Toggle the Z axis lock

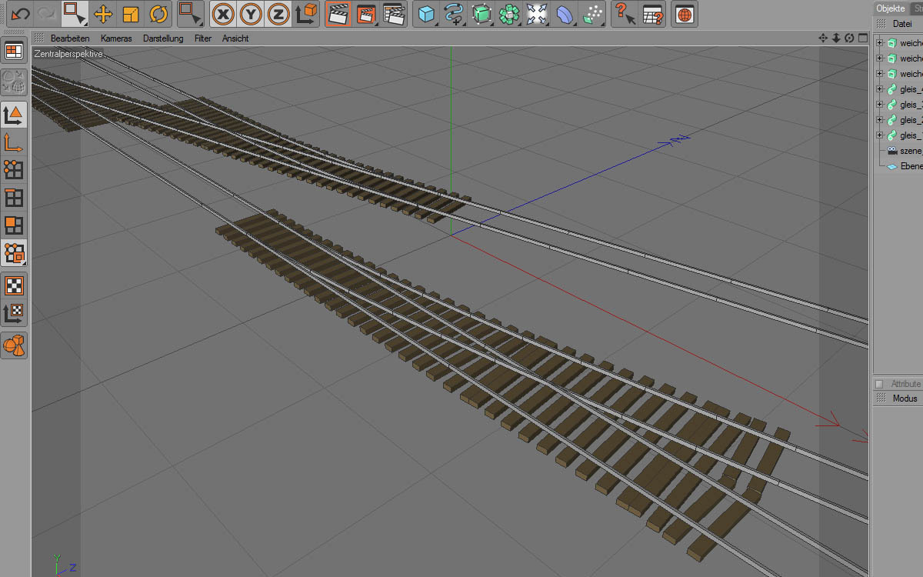[x=279, y=13]
